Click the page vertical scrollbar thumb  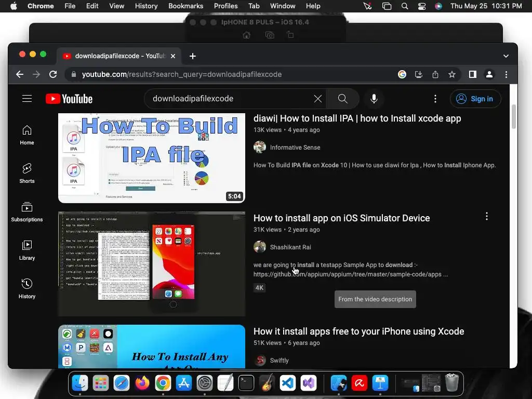pos(513,116)
